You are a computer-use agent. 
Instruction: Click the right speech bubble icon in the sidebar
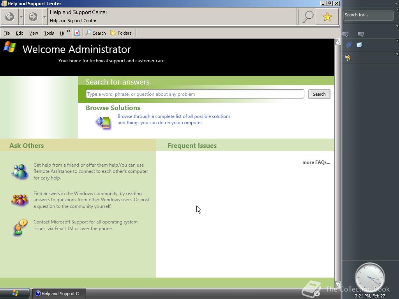coord(361,34)
